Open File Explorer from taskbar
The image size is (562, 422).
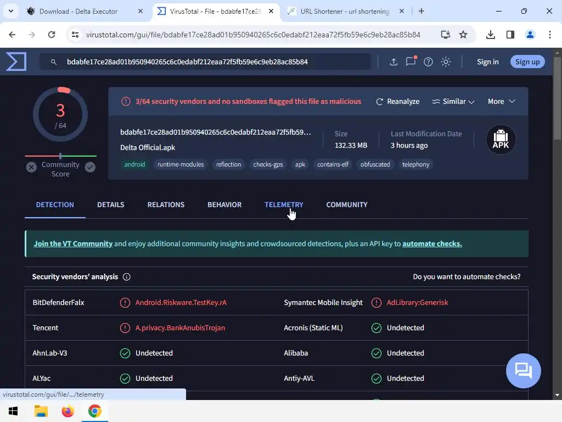point(41,411)
